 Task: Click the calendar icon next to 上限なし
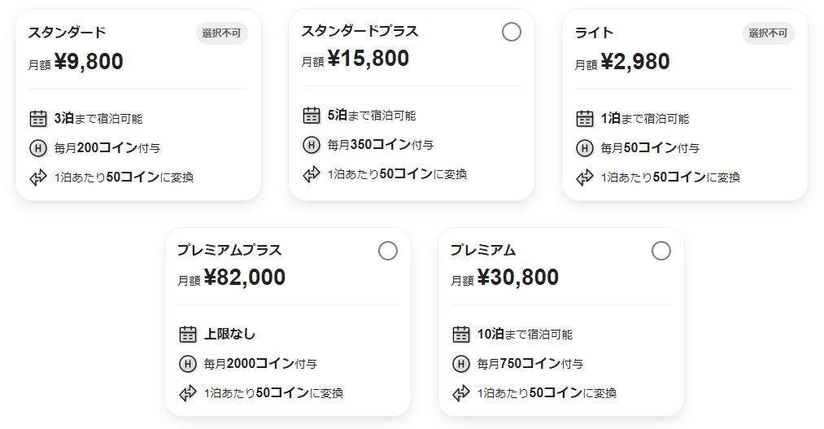click(188, 334)
